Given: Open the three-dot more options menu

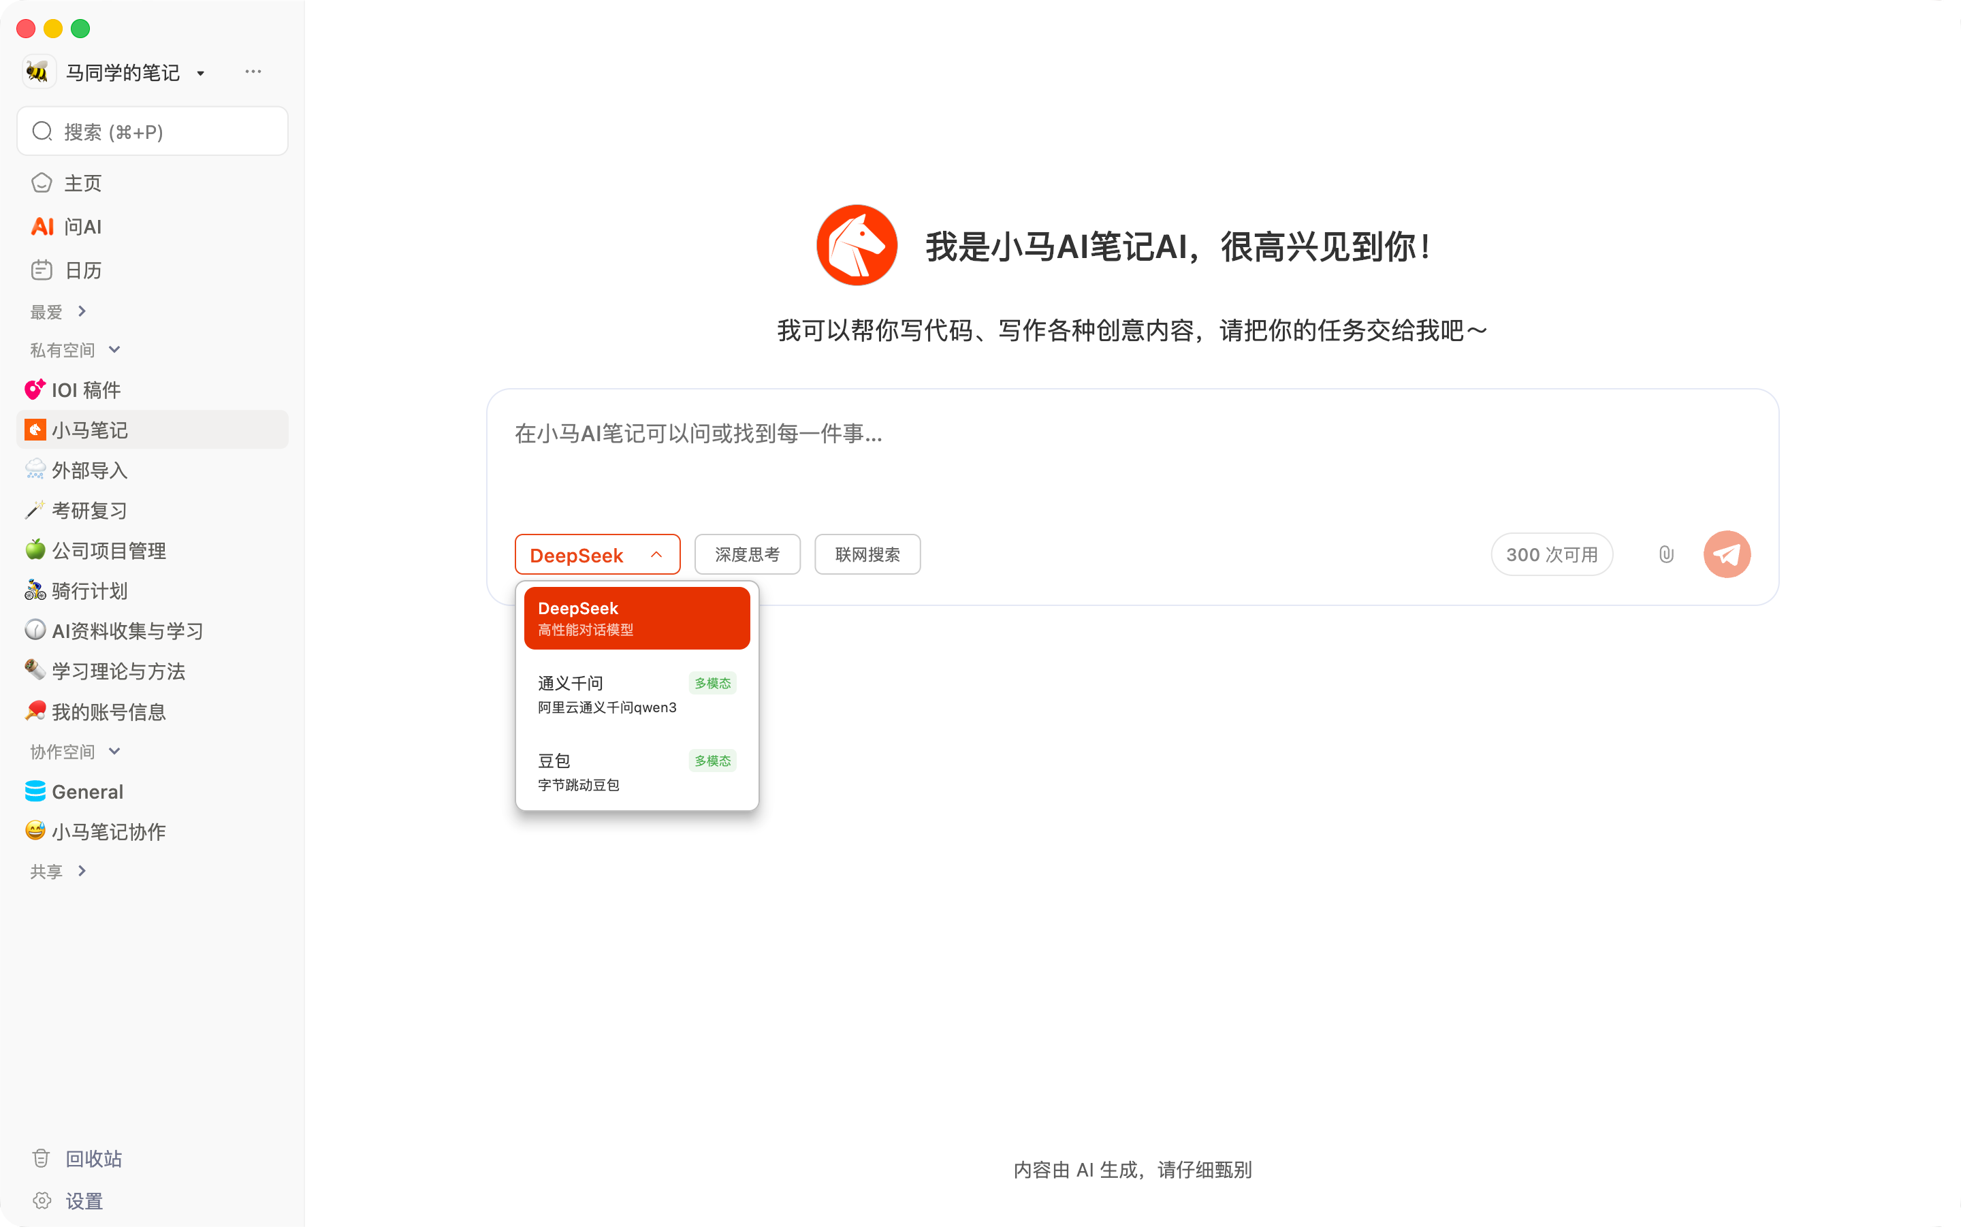Looking at the screenshot, I should 253,71.
